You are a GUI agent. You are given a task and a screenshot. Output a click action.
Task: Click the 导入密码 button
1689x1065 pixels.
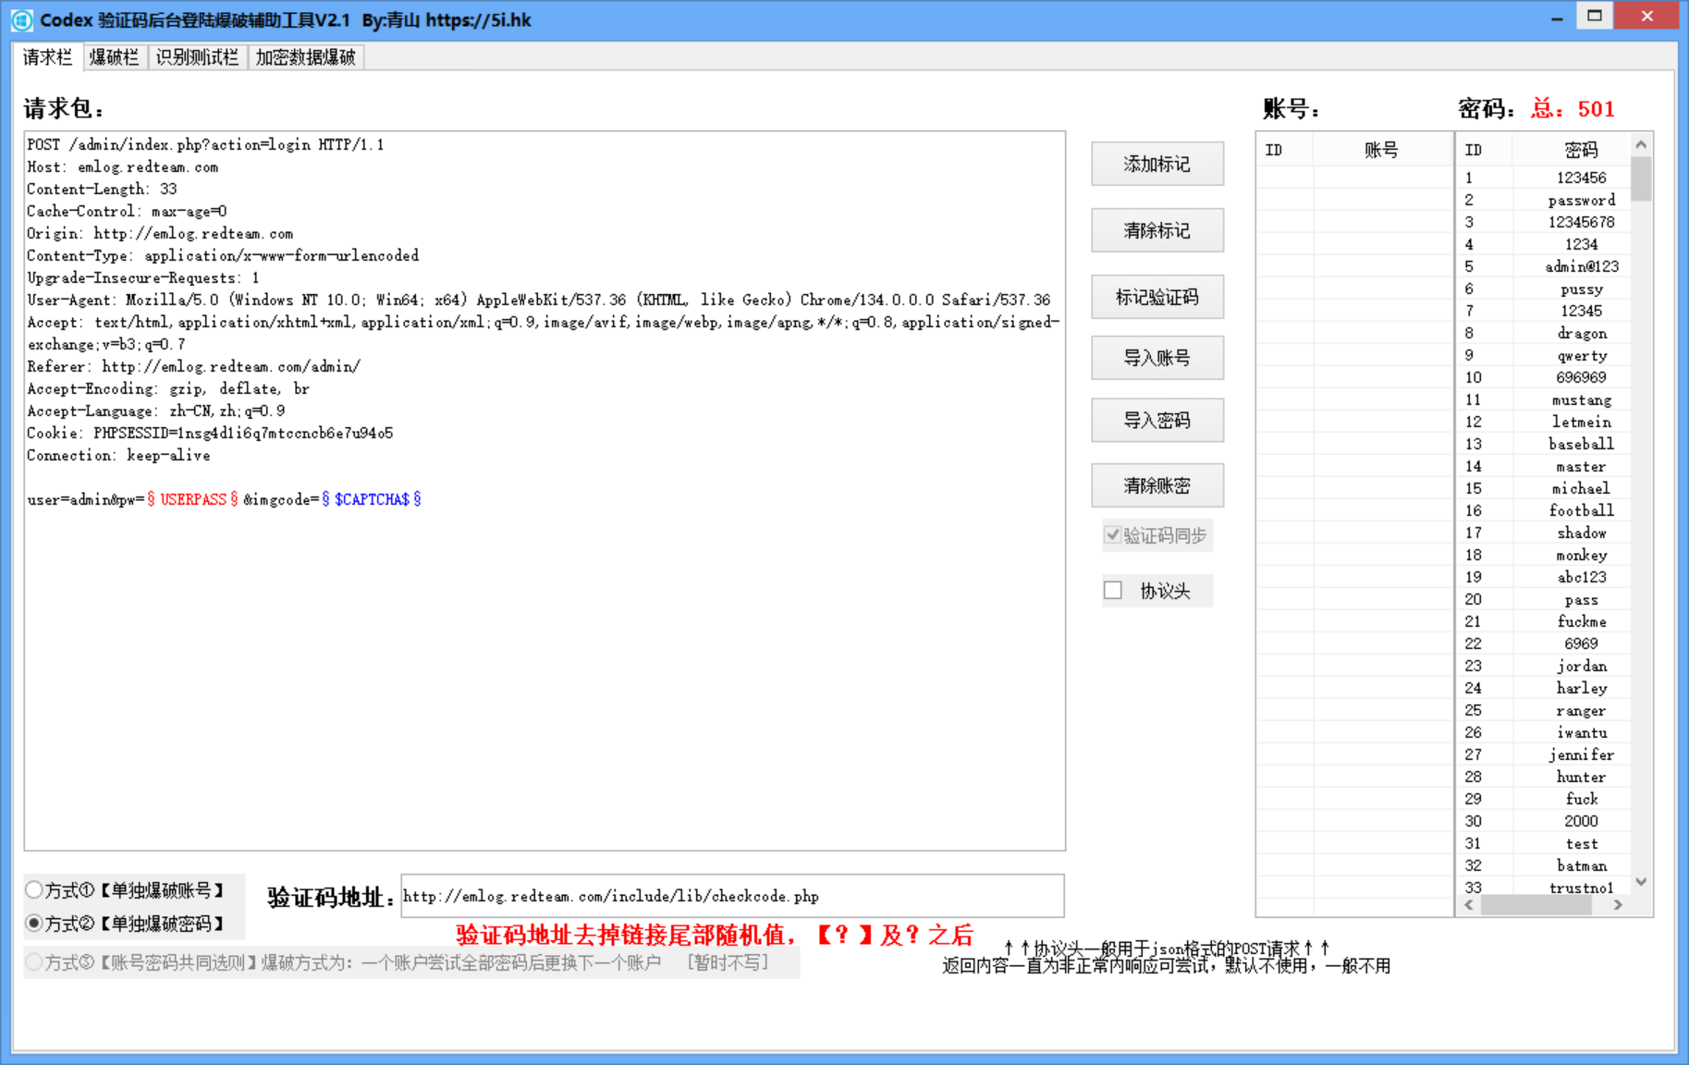(1157, 420)
